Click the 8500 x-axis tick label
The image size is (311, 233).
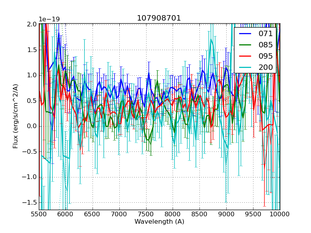[x=199, y=214]
